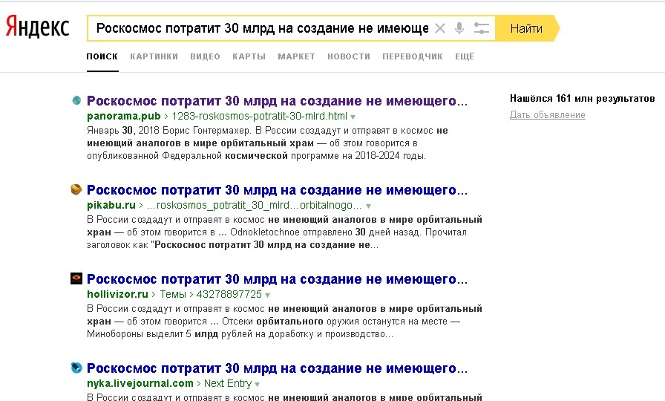This screenshot has width=665, height=401.
Task: Switch to the Видео tab
Action: (206, 56)
